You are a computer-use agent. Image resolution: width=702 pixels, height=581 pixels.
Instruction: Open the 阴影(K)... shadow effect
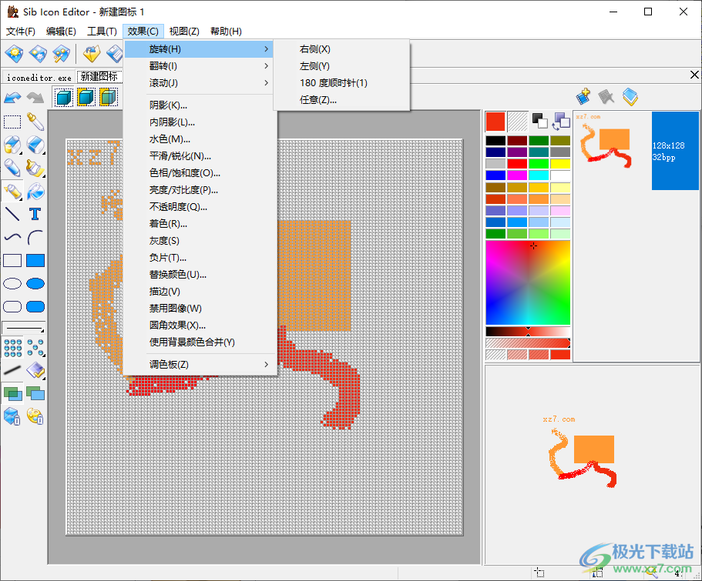(199, 105)
